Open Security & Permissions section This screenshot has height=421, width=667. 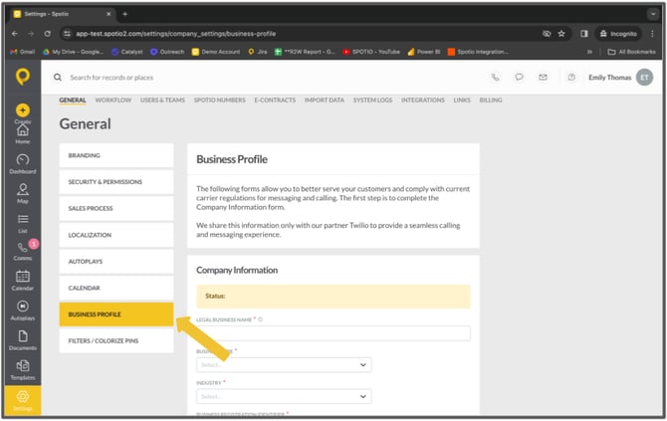click(x=116, y=182)
